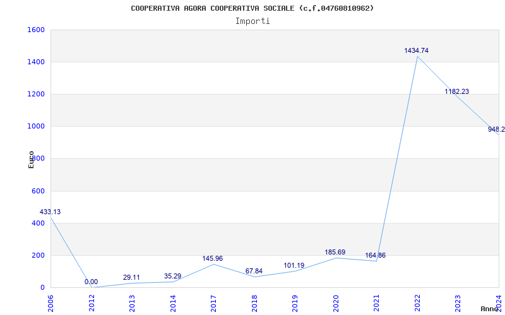Viewport: 505px width, 315px height.
Task: Click y-axis value 600
Action: pyautogui.click(x=38, y=191)
